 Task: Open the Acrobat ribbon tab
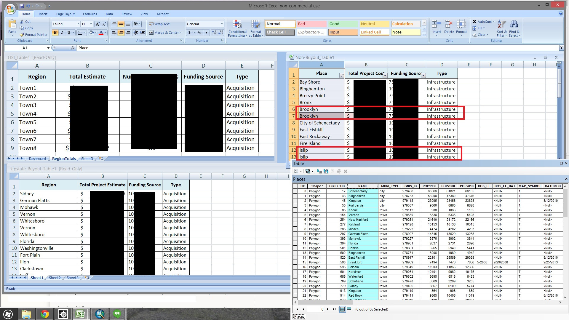163,14
